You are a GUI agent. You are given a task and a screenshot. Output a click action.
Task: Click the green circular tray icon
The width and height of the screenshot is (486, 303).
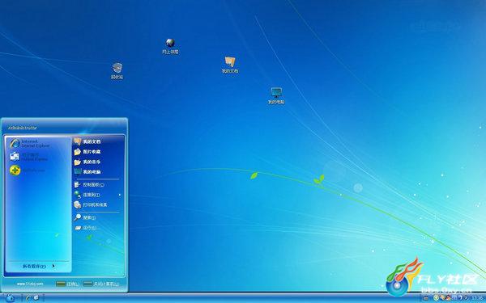pyautogui.click(x=437, y=298)
